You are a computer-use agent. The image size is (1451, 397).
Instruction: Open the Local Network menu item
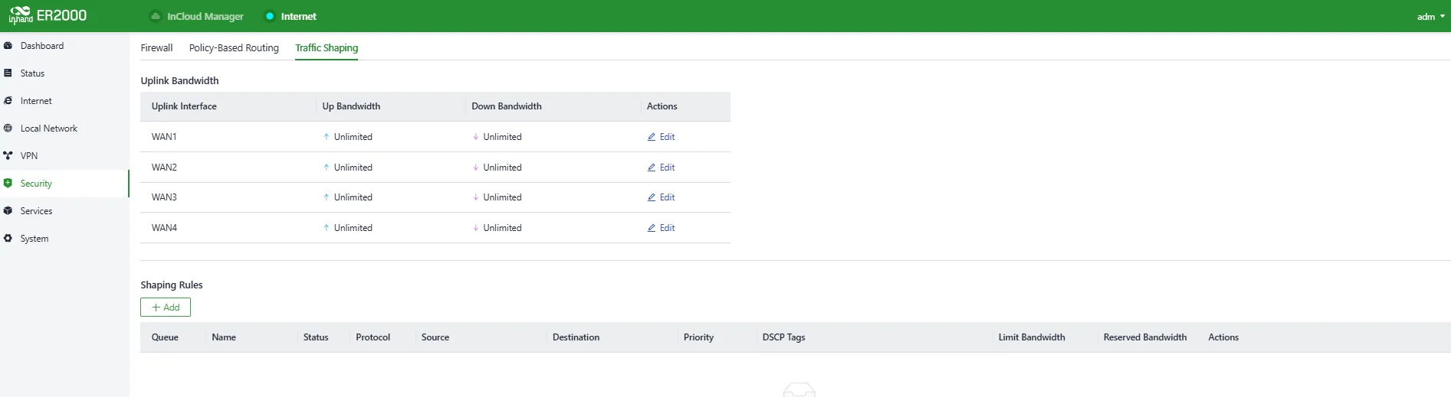(x=64, y=129)
